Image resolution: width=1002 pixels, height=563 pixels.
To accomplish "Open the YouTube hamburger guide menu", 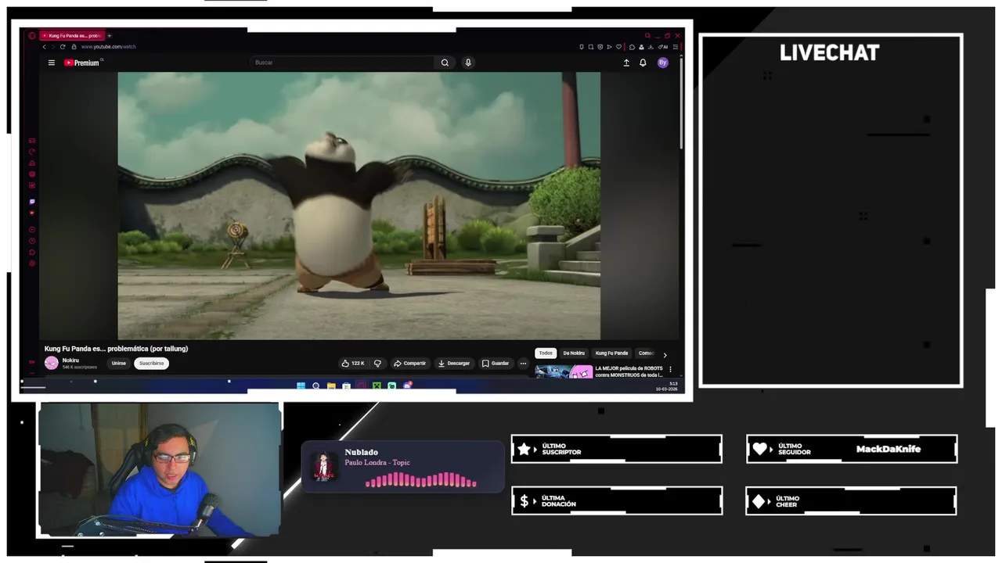I will coord(52,63).
